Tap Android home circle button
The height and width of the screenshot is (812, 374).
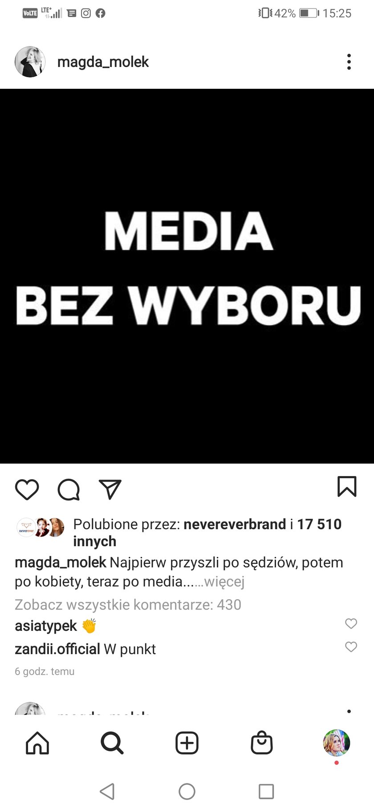click(187, 791)
